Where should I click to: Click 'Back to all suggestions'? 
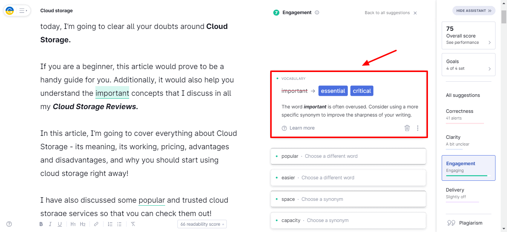tap(387, 13)
